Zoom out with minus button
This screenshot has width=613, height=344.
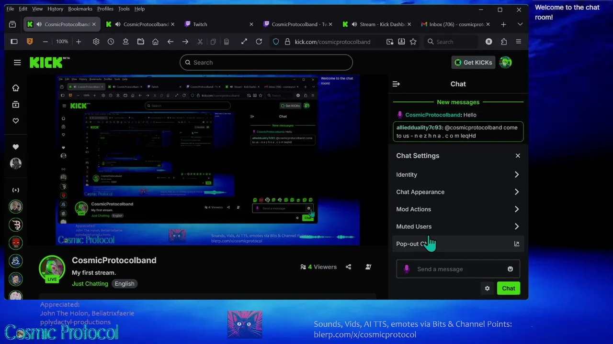click(45, 42)
